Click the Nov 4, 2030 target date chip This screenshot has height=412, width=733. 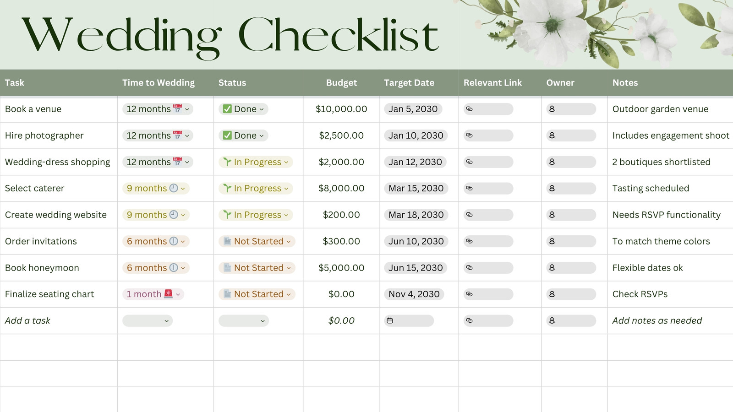[x=414, y=294]
